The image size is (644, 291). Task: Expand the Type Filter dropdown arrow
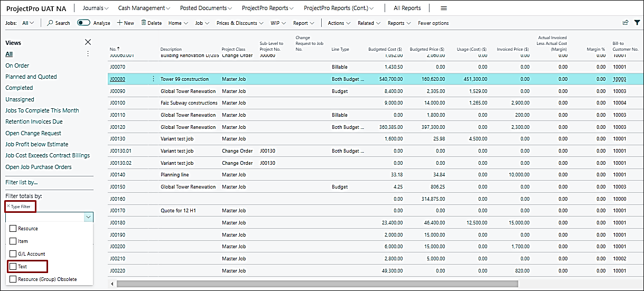pyautogui.click(x=88, y=217)
